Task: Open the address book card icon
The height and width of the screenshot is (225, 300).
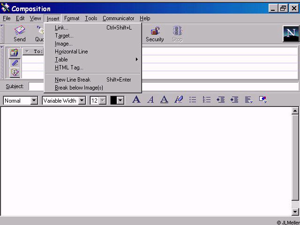Action: coord(15,53)
